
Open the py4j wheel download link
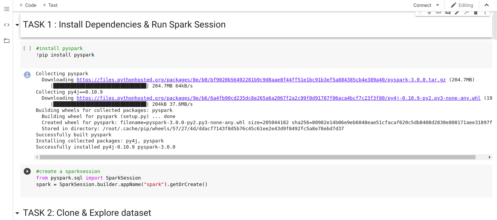[278, 98]
